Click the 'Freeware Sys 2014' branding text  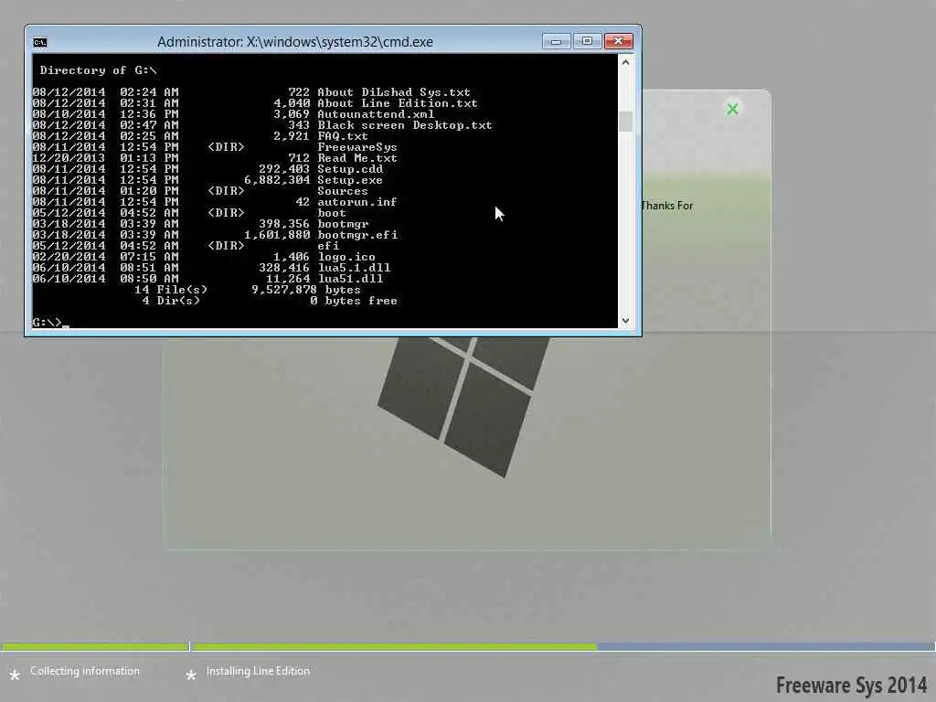click(851, 685)
